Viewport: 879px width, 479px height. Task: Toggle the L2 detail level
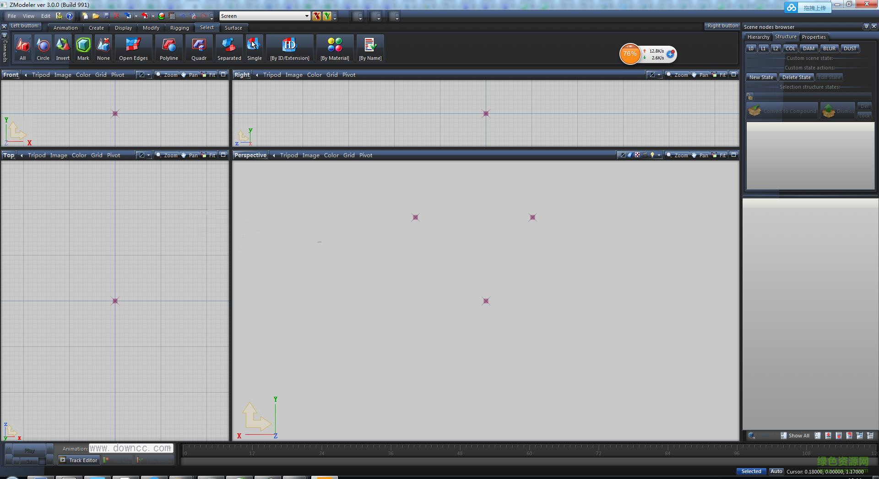pyautogui.click(x=776, y=48)
